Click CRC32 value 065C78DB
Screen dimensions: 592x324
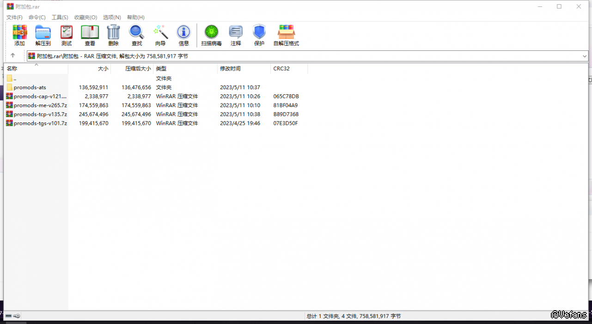(286, 96)
